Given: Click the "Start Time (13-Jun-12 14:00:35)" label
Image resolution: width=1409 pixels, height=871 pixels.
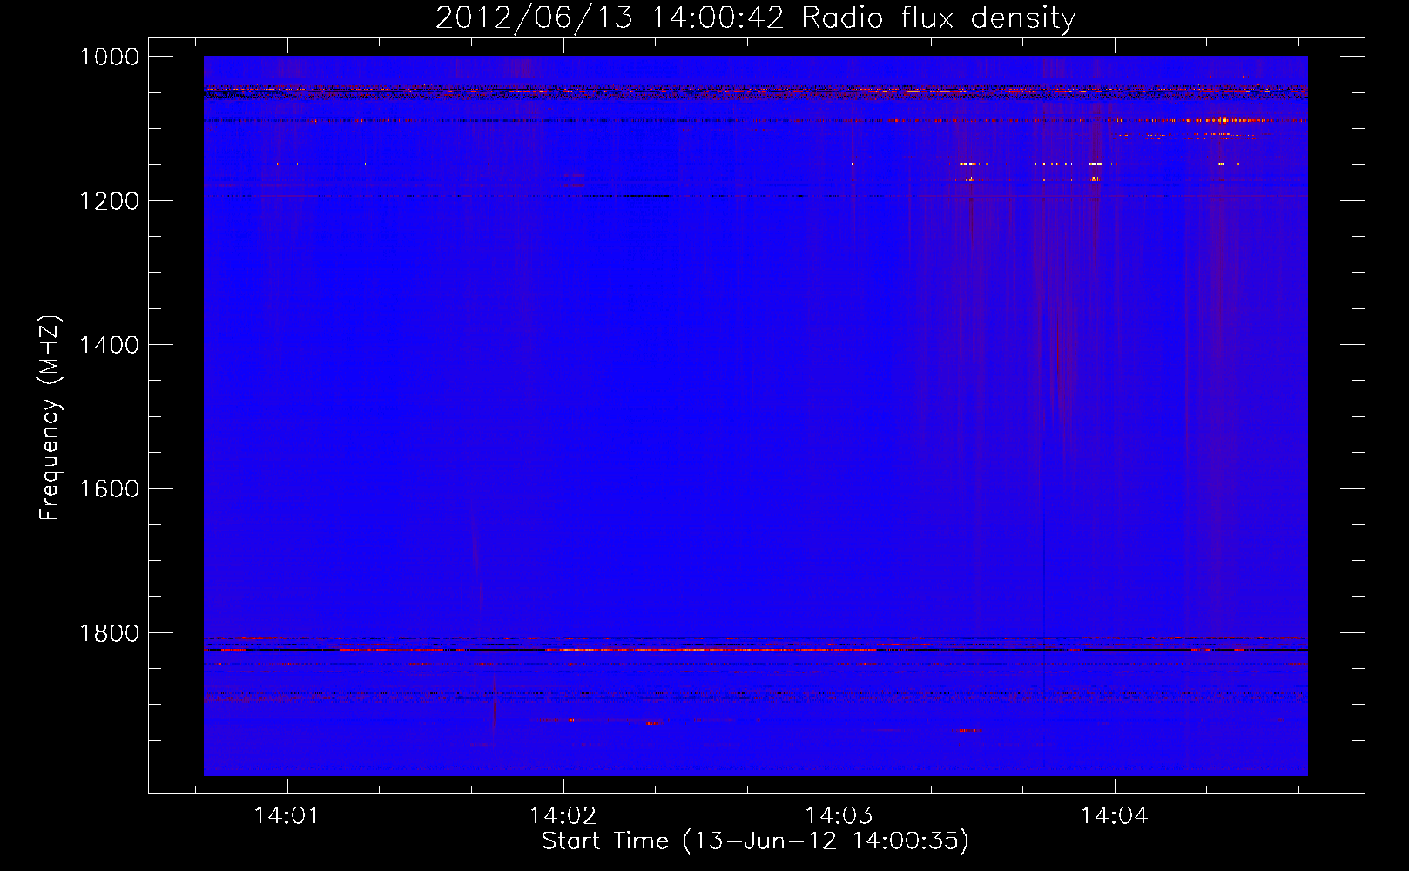Looking at the screenshot, I should pos(755,841).
